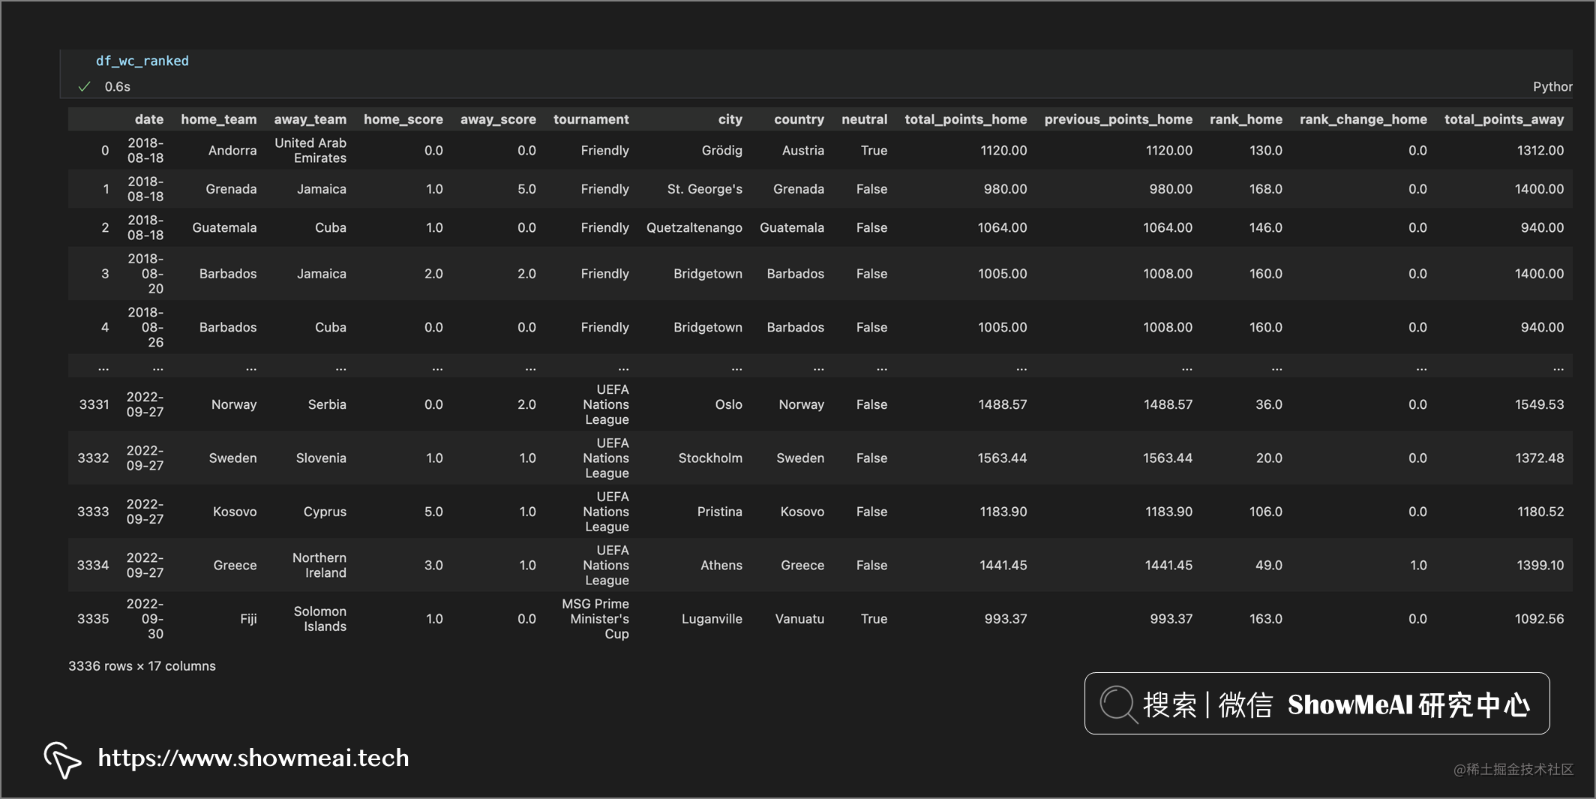Click the search magnifier icon in banner
Image resolution: width=1596 pixels, height=799 pixels.
tap(1118, 704)
